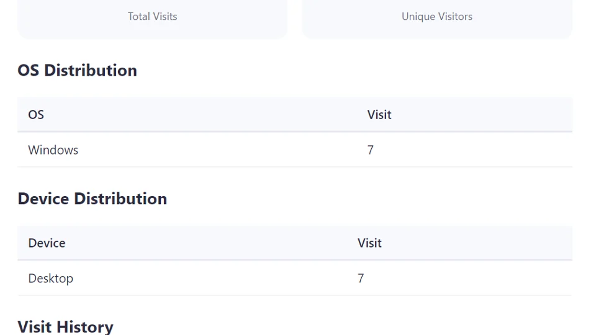Image resolution: width=596 pixels, height=335 pixels.
Task: Click the Windows visit count 7
Action: click(x=371, y=150)
